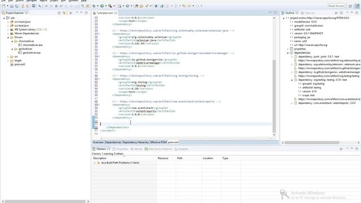Viewport: 361px width, 203px height.
Task: Click the green Run button in toolbar
Action: [x=102, y=6]
